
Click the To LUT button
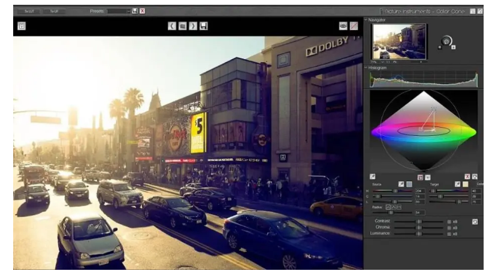pos(29,11)
